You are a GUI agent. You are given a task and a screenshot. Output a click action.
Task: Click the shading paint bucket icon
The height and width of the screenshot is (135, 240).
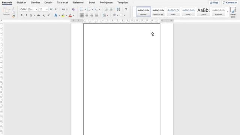(114, 15)
